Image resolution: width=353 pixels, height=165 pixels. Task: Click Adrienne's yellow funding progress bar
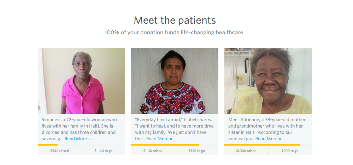[x=262, y=145]
